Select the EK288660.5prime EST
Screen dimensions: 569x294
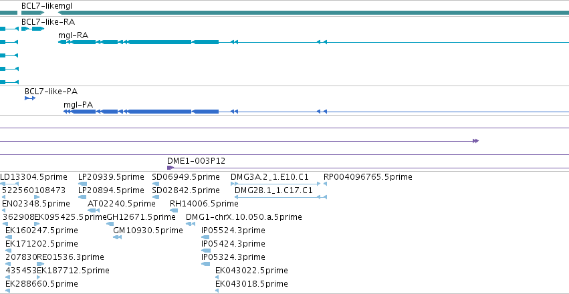tap(41, 283)
